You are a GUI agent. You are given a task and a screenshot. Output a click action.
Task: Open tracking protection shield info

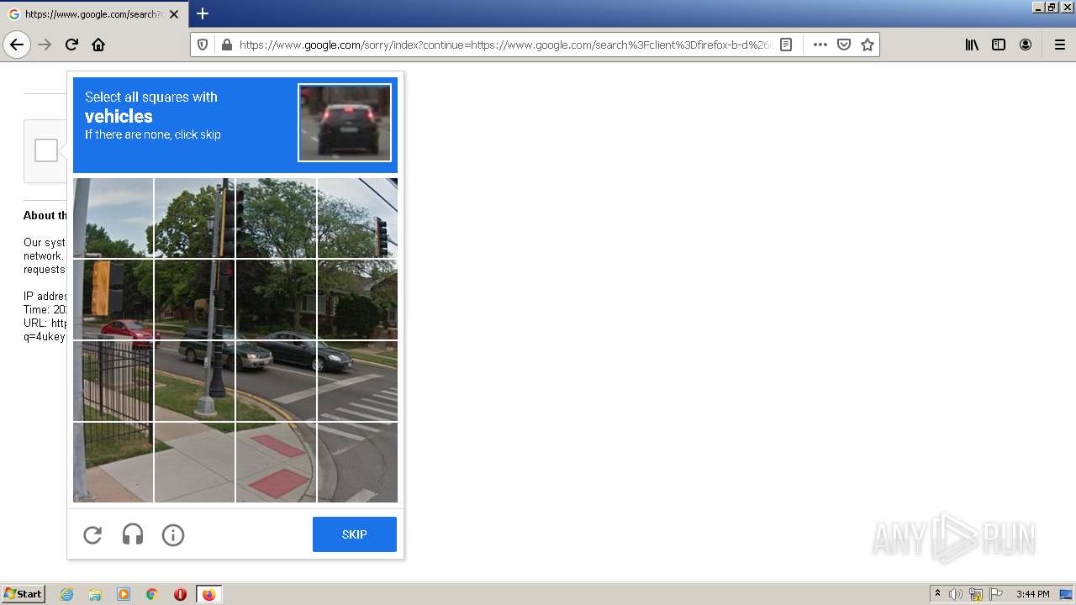coord(203,45)
